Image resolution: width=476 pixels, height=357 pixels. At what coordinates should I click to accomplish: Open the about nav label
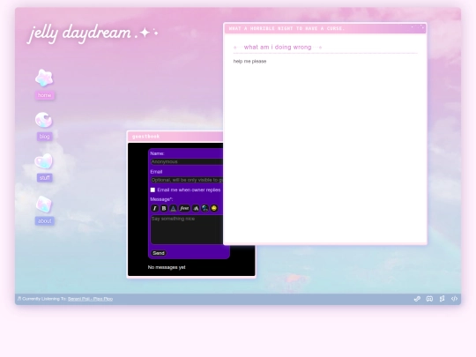tap(45, 220)
